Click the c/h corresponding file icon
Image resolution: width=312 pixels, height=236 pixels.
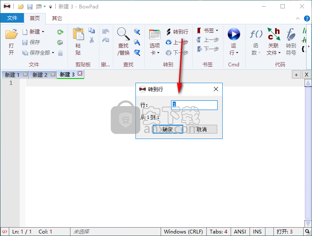pyautogui.click(x=273, y=34)
